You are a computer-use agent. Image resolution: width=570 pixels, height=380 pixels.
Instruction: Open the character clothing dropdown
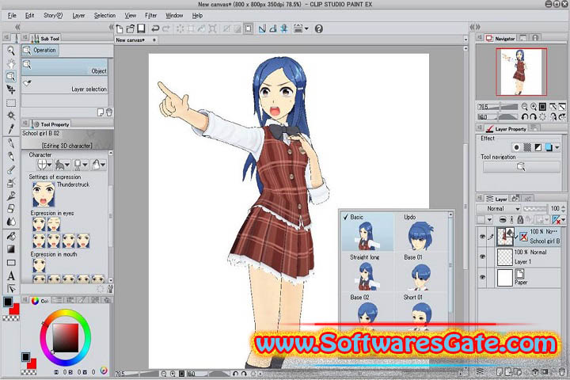[x=80, y=165]
